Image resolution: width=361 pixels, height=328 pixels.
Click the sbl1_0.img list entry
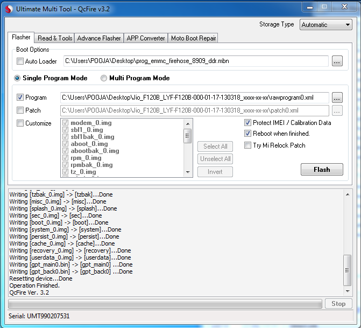tap(87, 130)
